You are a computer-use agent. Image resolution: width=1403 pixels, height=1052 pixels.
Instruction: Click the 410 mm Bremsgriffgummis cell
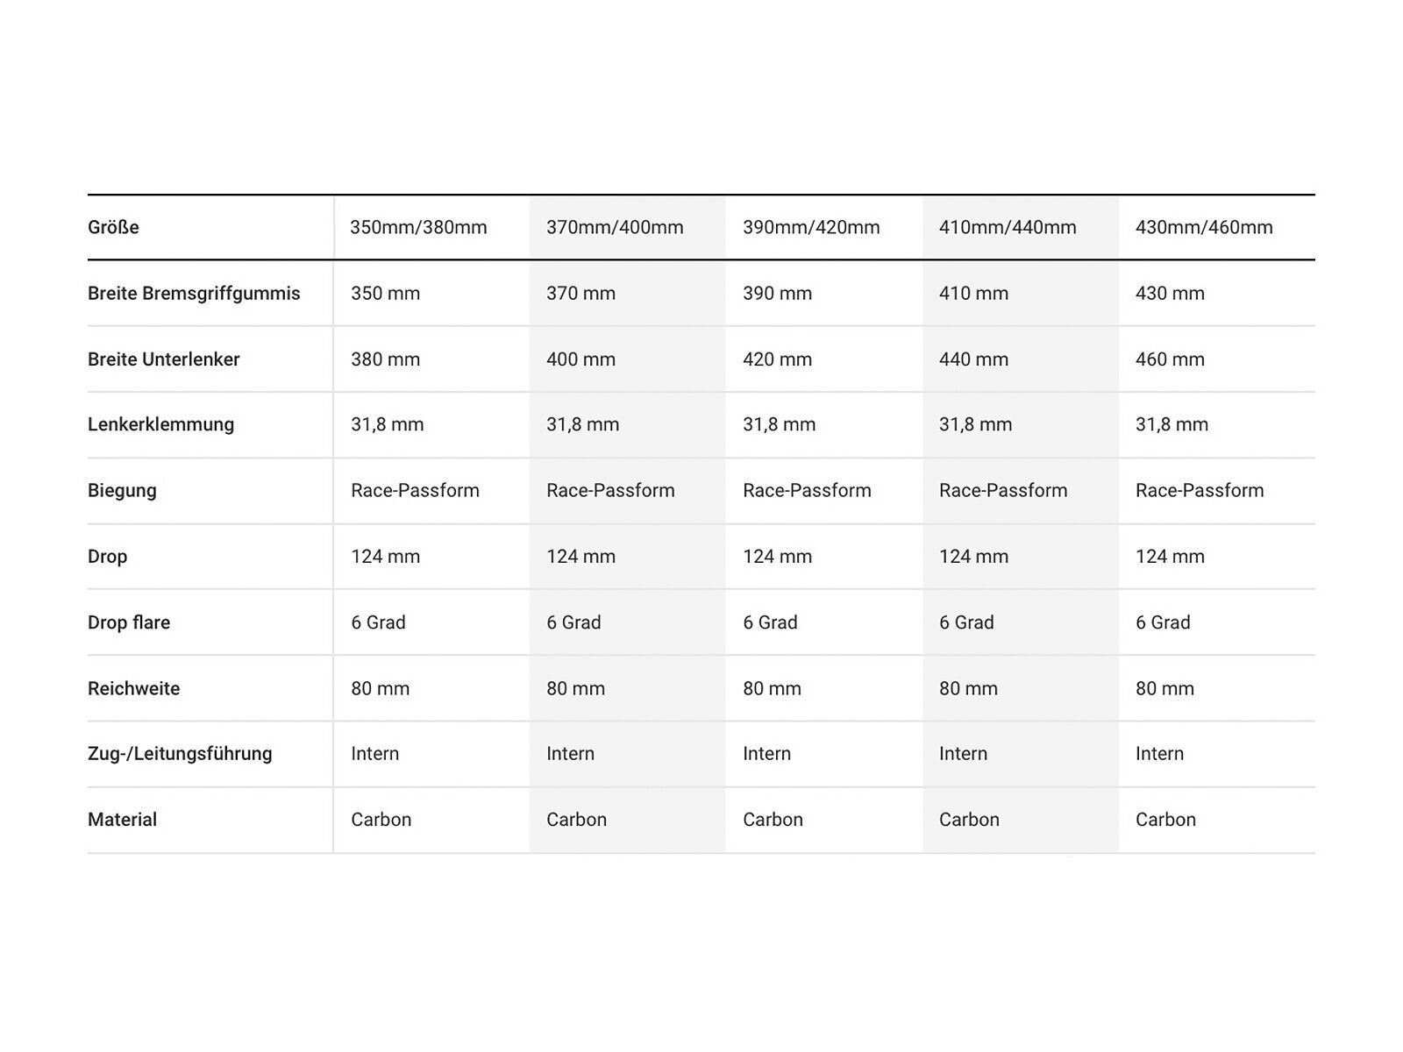(973, 294)
